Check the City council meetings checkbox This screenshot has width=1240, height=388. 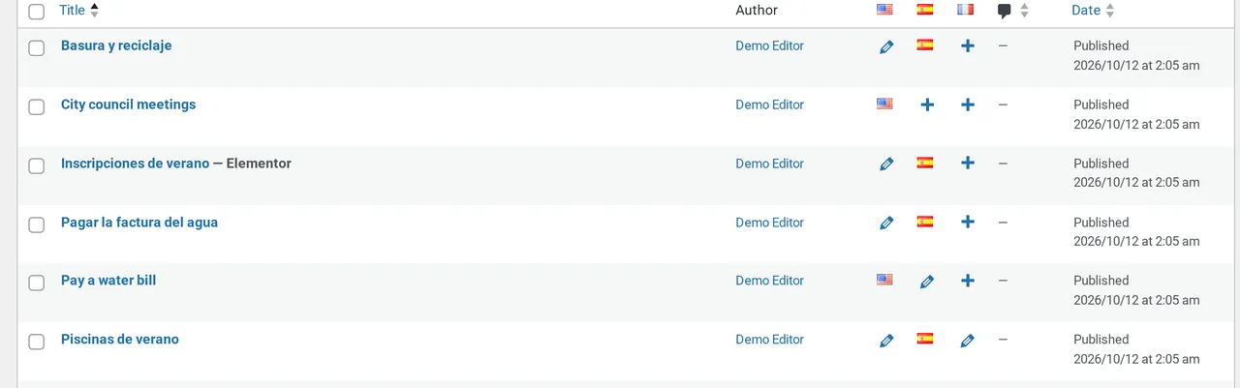36,107
